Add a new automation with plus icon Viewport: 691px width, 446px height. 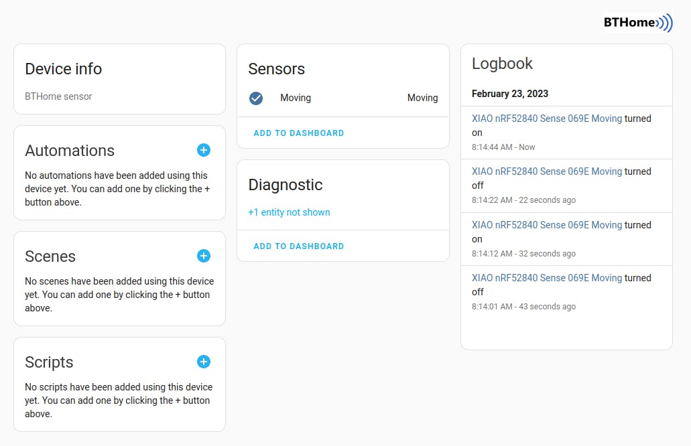[x=204, y=150]
